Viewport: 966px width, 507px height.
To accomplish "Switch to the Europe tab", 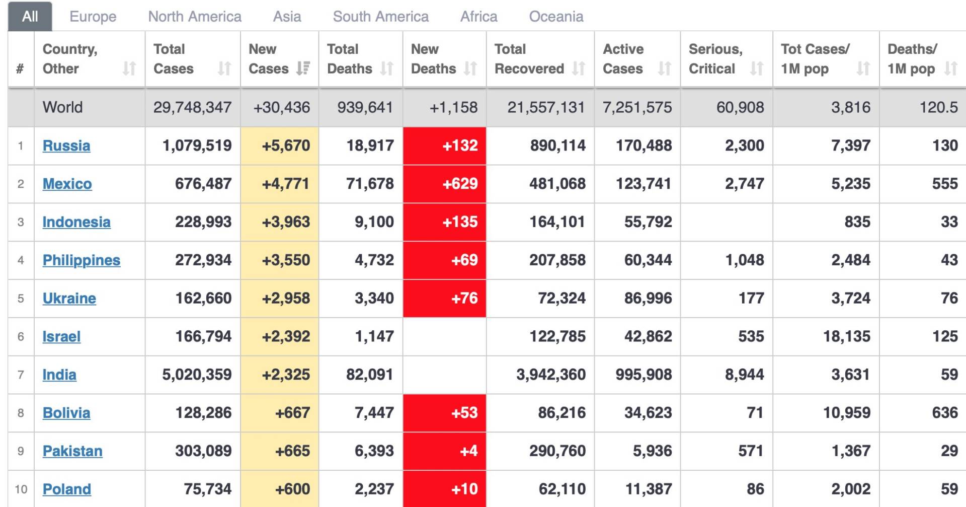I will tap(93, 17).
